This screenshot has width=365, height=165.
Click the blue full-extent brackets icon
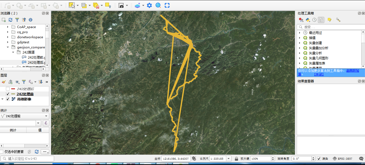[x=167, y=5]
